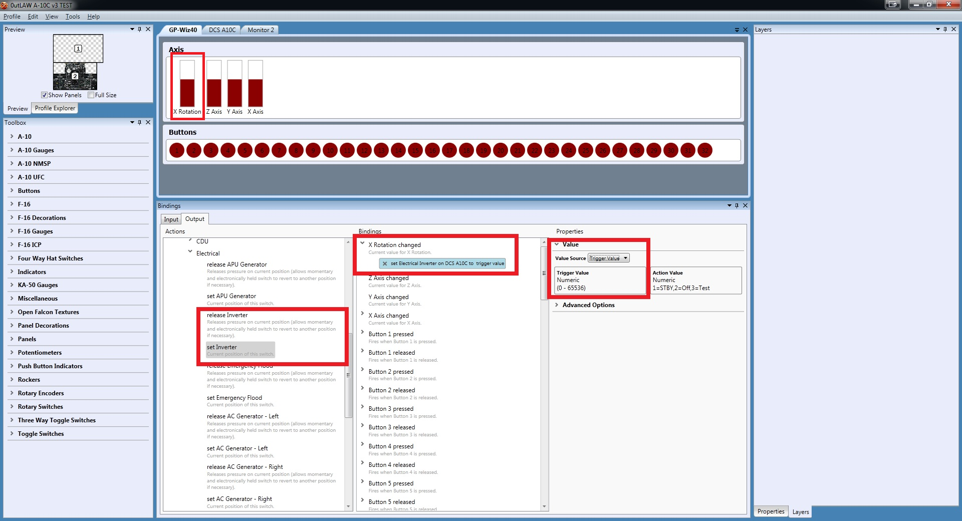Pin the Bindings panel

(x=737, y=205)
